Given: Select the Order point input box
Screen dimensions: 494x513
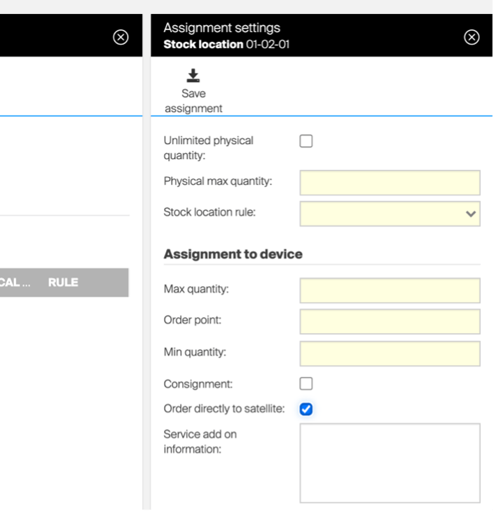Looking at the screenshot, I should coord(390,321).
